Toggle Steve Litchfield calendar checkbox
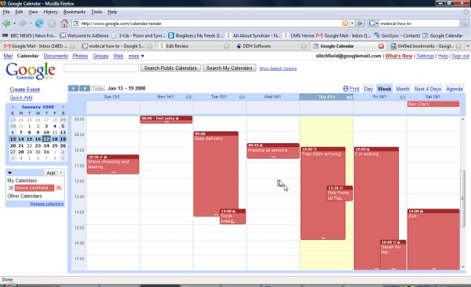 point(11,188)
